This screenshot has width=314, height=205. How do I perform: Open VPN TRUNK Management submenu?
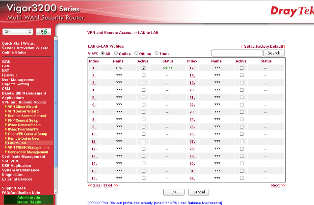[28, 148]
